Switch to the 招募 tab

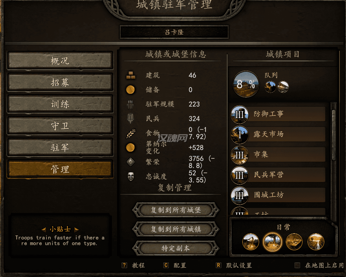60,82
